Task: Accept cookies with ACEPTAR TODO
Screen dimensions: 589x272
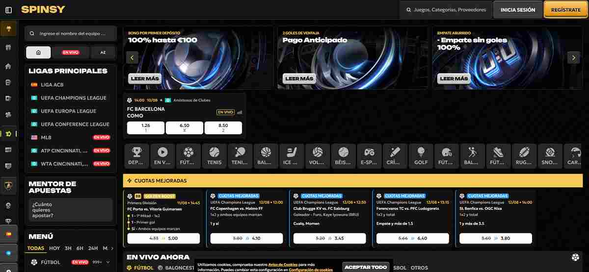Action: 366,267
